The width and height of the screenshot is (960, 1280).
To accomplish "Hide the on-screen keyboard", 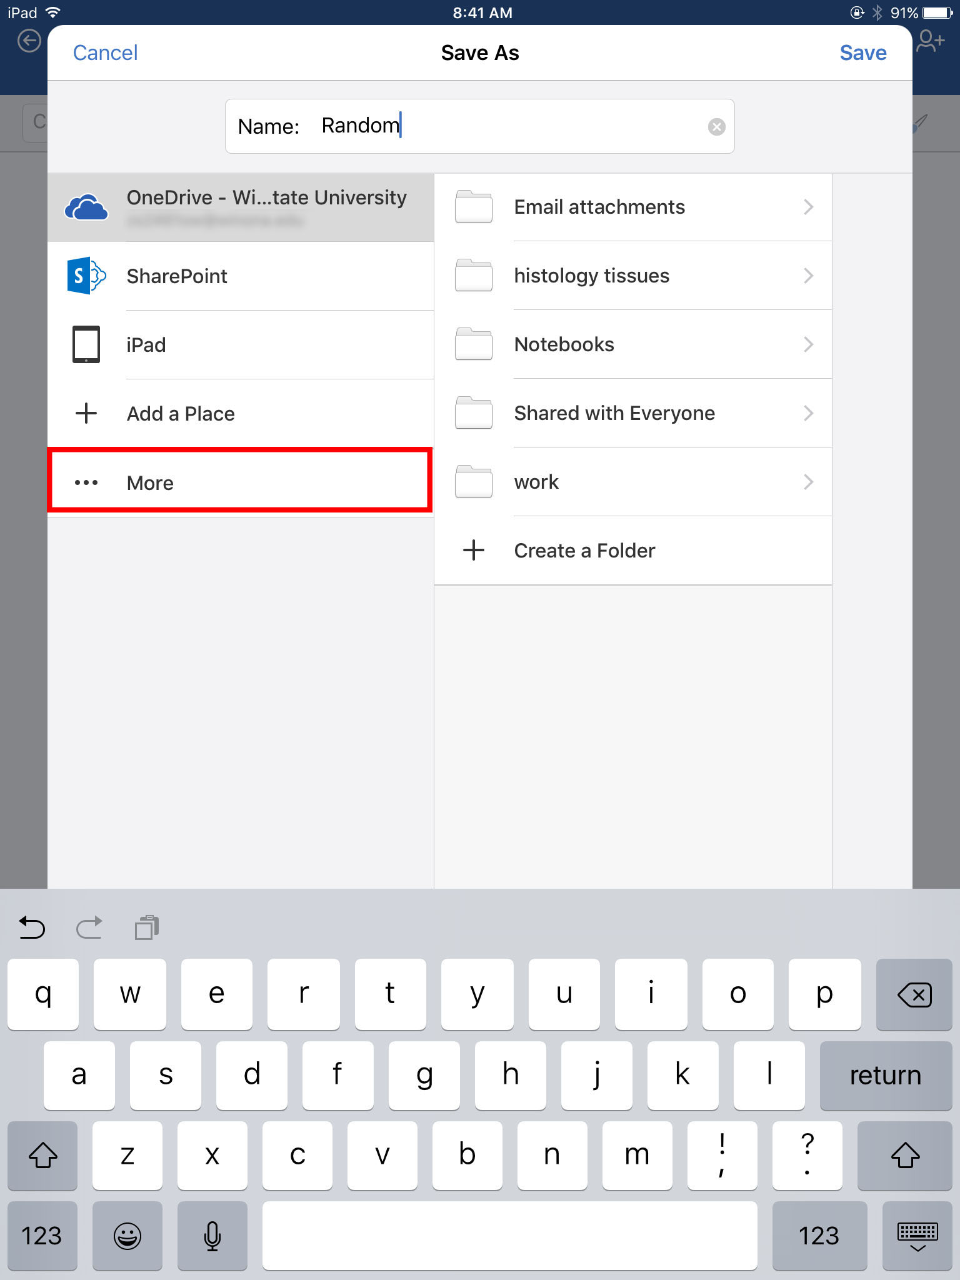I will click(917, 1236).
